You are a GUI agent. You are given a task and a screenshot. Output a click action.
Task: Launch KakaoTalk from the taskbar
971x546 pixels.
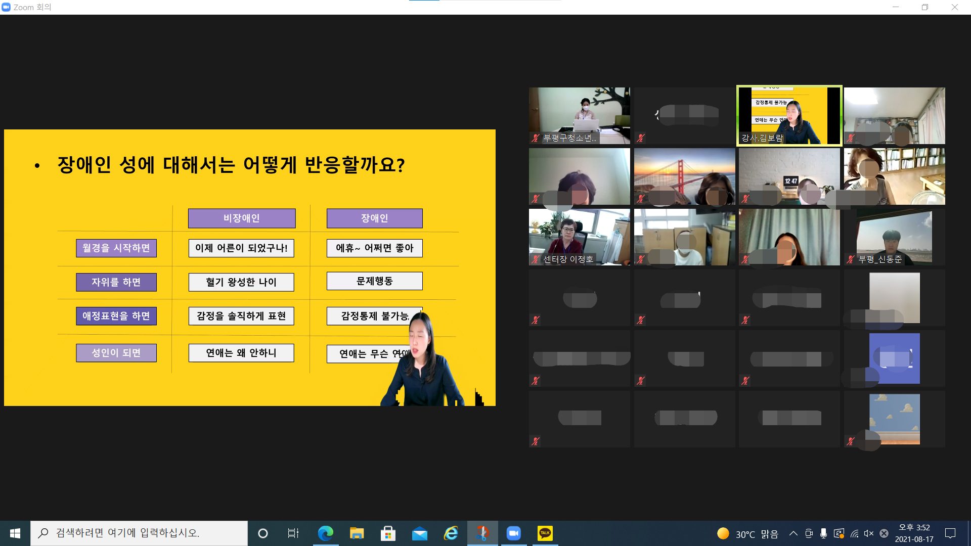coord(545,533)
